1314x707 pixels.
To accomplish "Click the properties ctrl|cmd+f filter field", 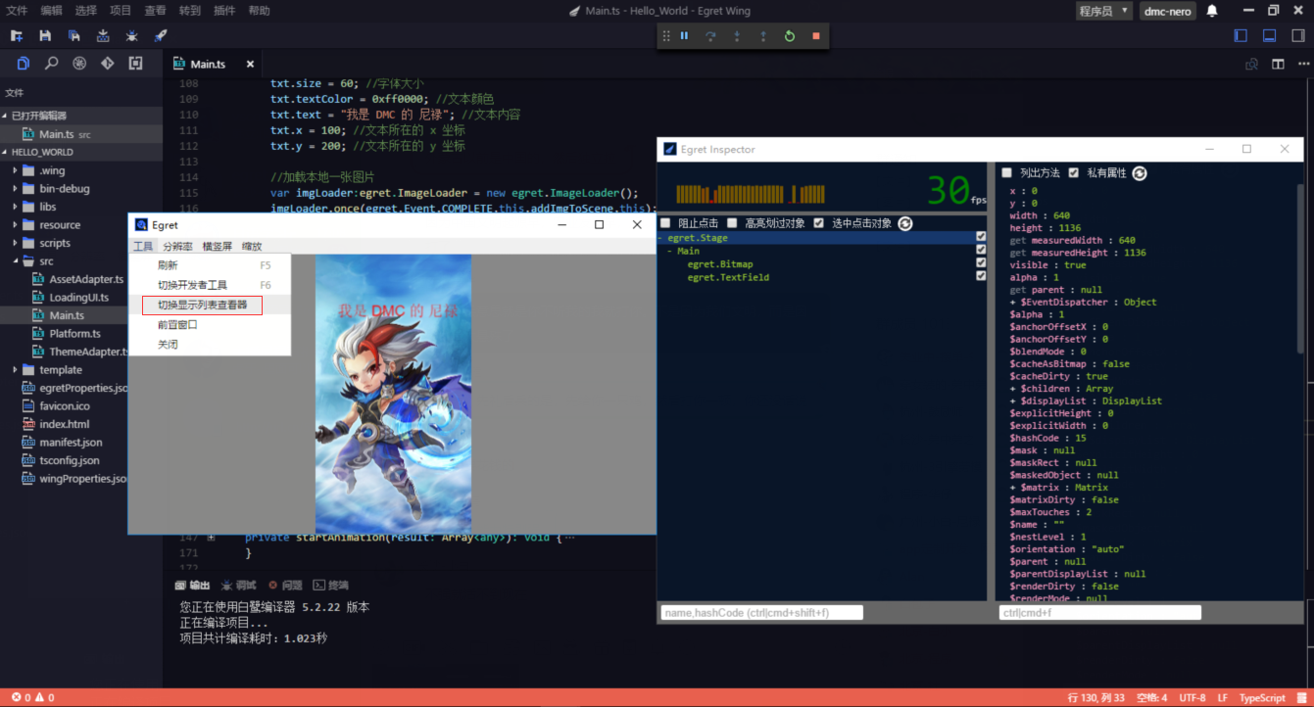I will tap(1099, 613).
